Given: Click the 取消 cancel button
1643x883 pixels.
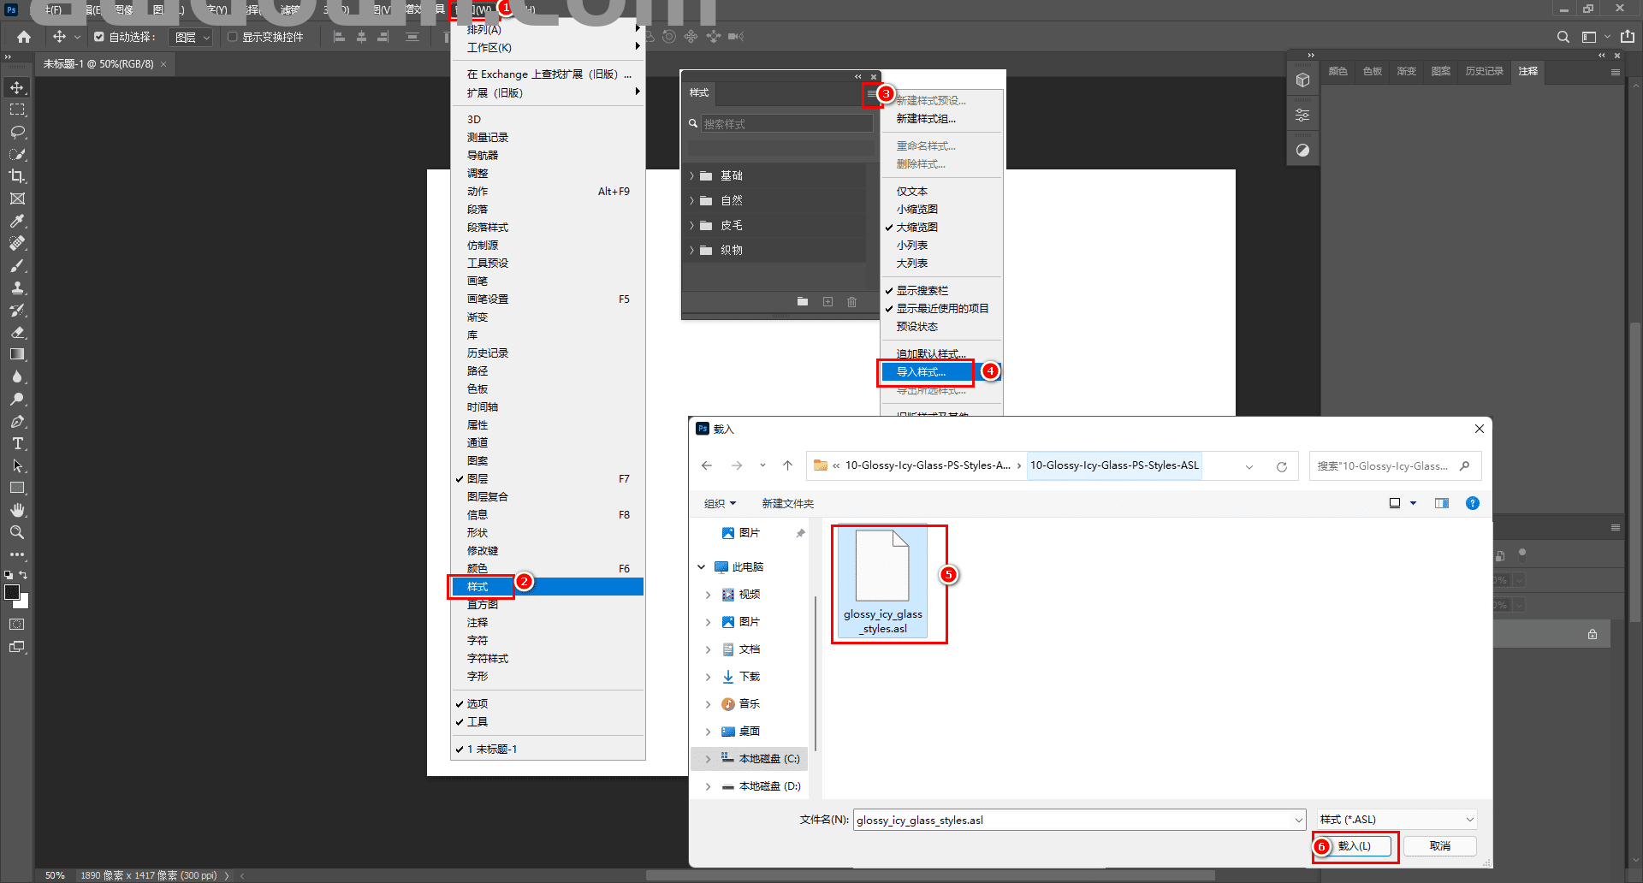Looking at the screenshot, I should (x=1439, y=846).
